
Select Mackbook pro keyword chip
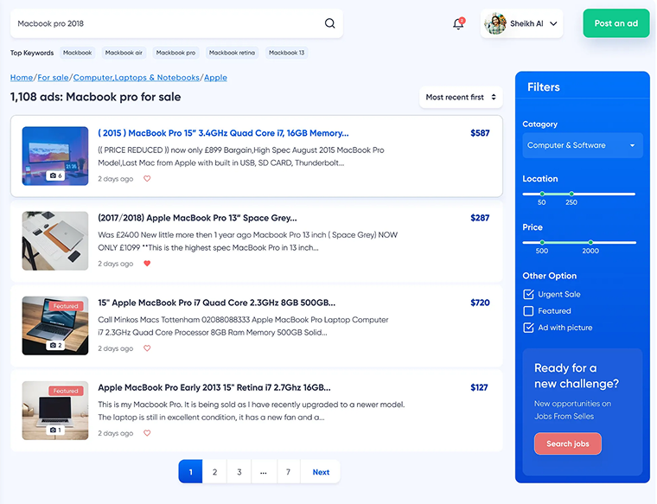point(175,53)
